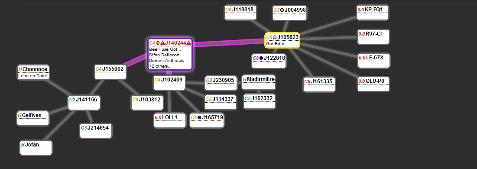477x169 pixels.
Task: Click the 'Sifno Dallocort' pilot entry
Action: coord(164,55)
